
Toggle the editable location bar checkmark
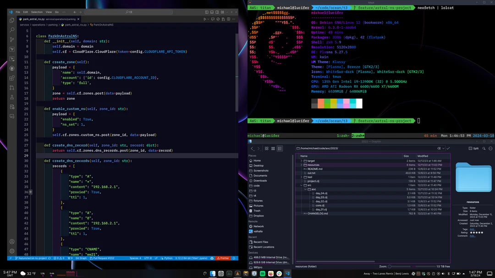(448, 149)
